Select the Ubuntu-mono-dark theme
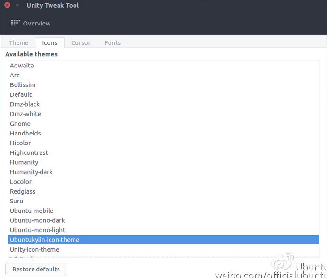The height and width of the screenshot is (278, 327). tap(37, 220)
